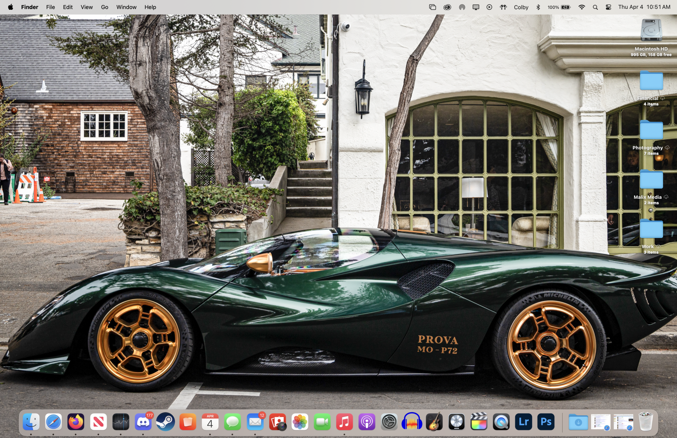Image resolution: width=677 pixels, height=438 pixels.
Task: Open Finder from the Dock
Action: click(31, 422)
